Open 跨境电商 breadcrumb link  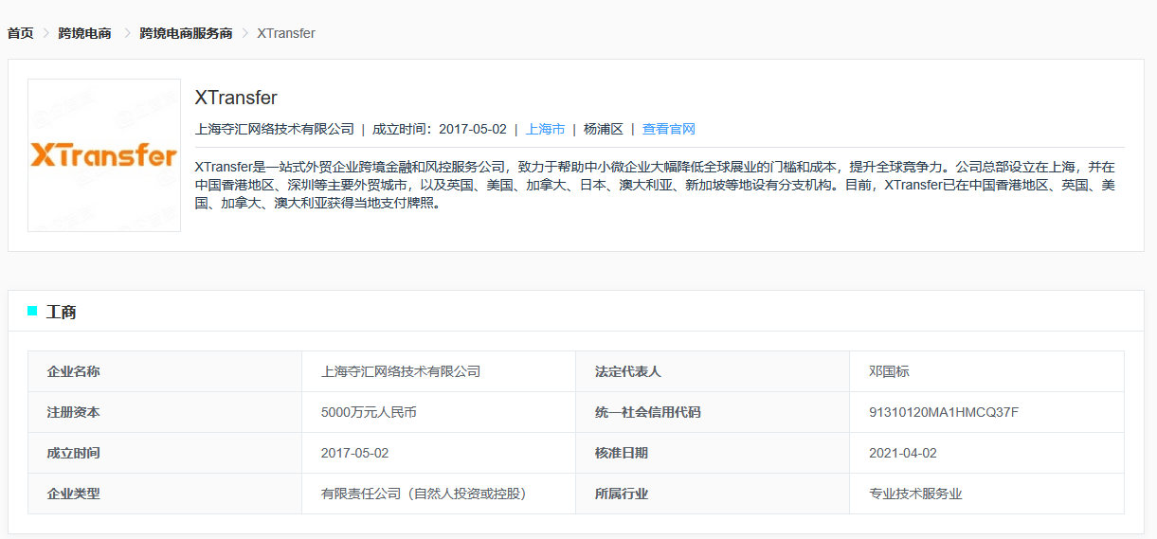84,33
